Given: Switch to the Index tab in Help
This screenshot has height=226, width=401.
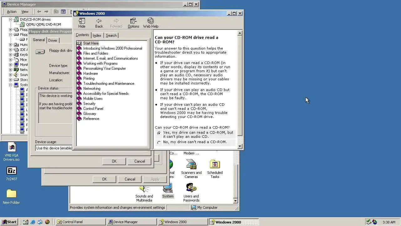Looking at the screenshot, I should coord(97,35).
